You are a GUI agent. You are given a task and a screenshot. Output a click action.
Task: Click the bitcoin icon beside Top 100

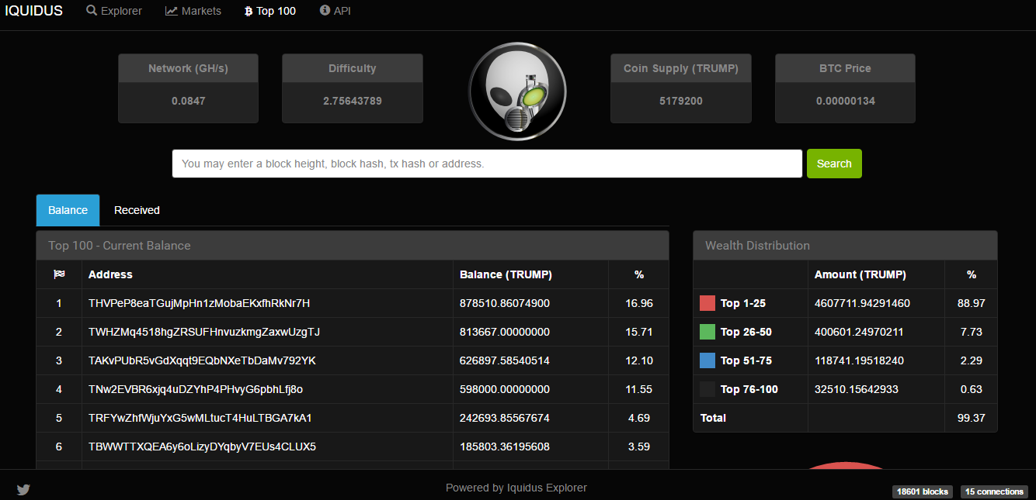pyautogui.click(x=249, y=11)
